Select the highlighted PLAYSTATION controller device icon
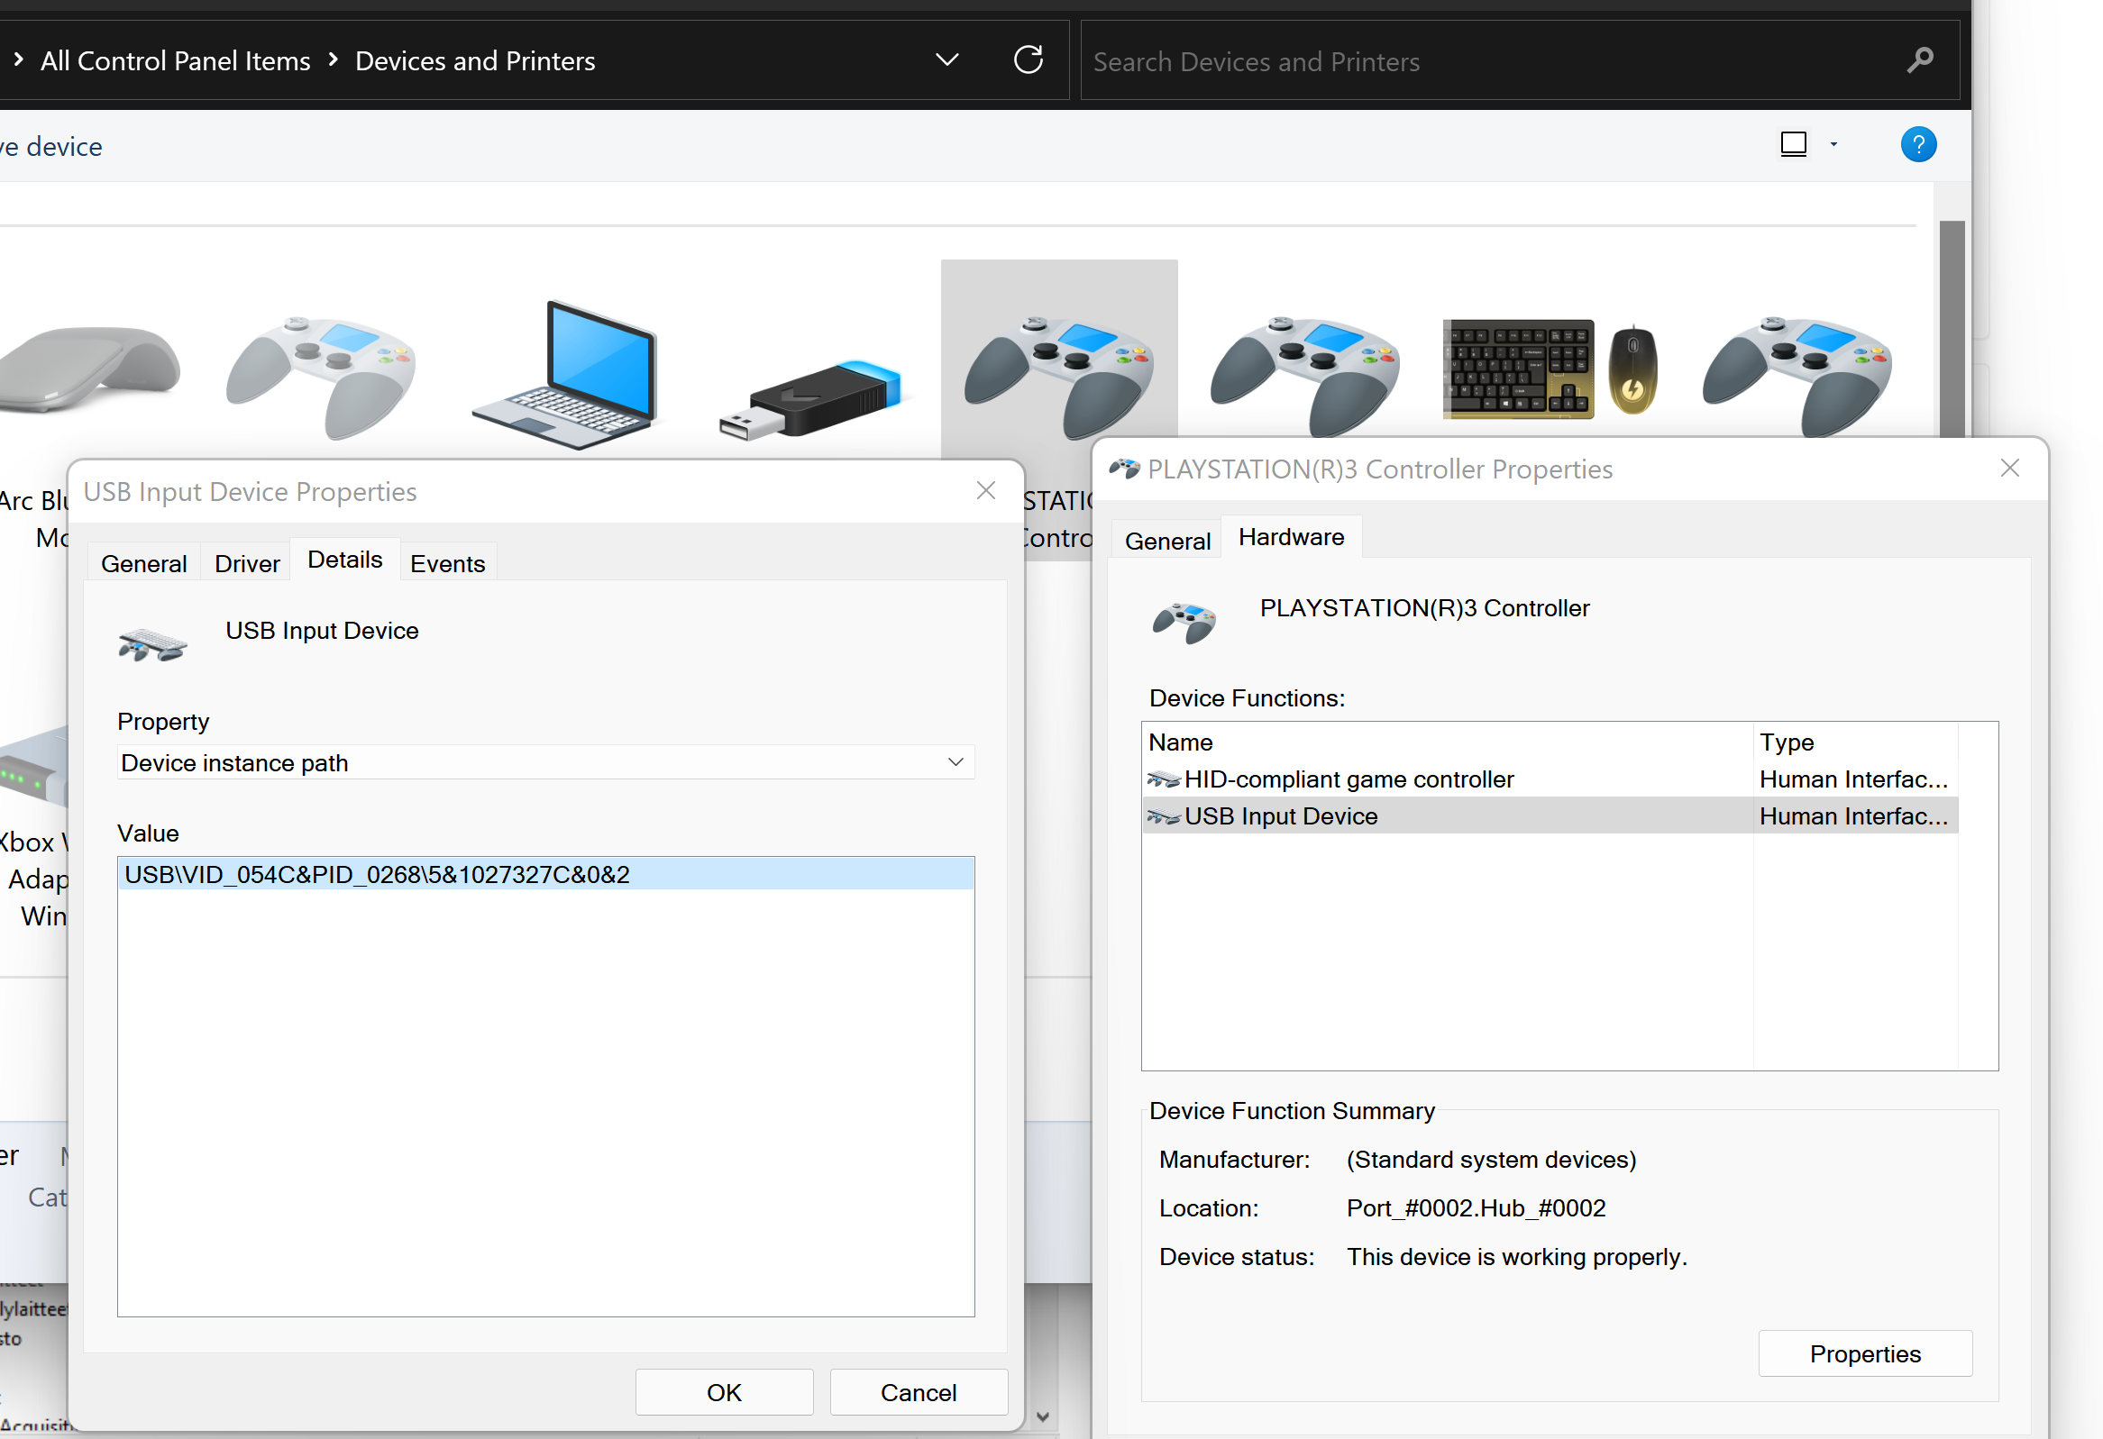The image size is (2103, 1439). pos(1059,377)
